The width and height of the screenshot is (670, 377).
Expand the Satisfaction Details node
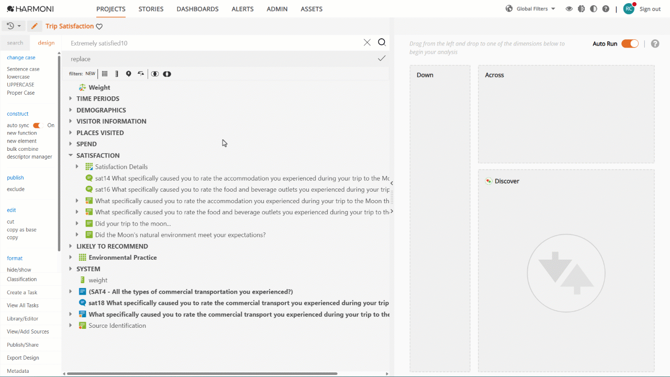77,167
